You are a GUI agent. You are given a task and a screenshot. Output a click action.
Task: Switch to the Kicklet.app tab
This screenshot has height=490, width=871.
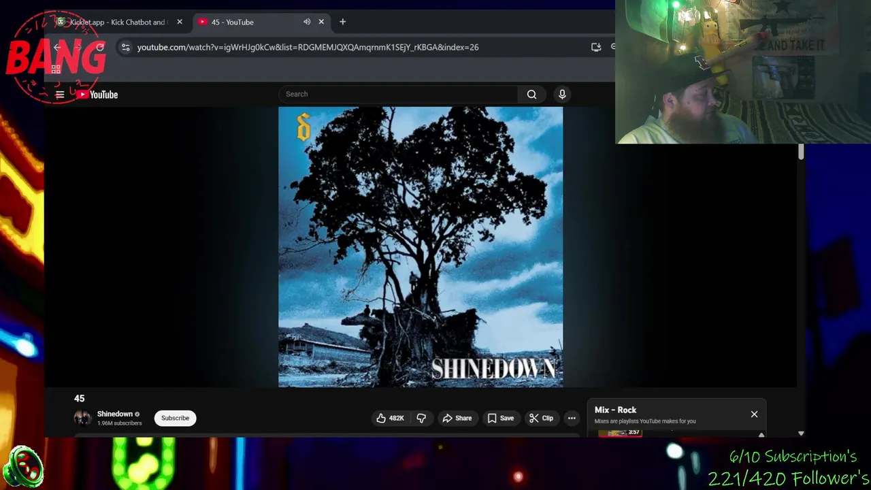point(118,22)
